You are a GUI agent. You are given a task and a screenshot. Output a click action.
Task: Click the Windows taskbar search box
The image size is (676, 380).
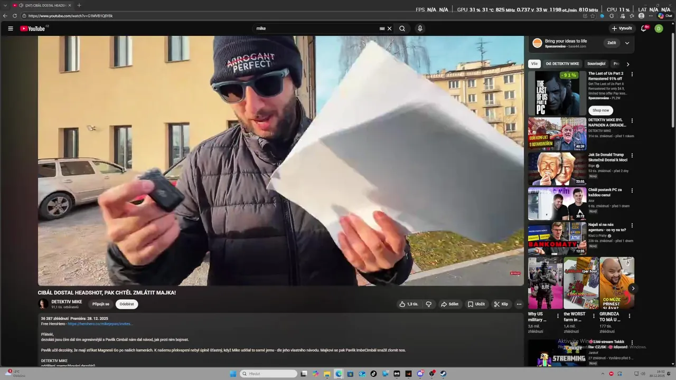[x=269, y=374]
